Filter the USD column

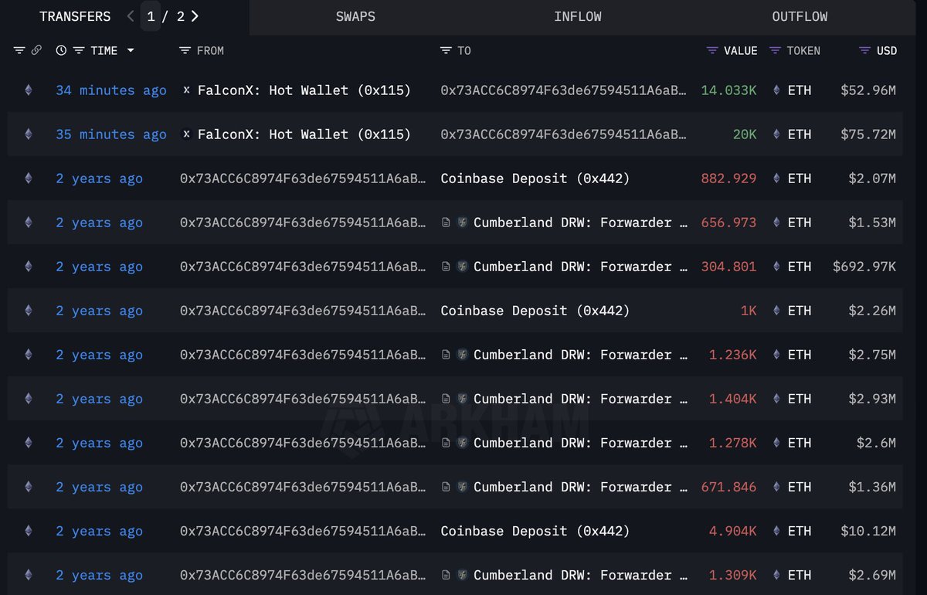[864, 50]
